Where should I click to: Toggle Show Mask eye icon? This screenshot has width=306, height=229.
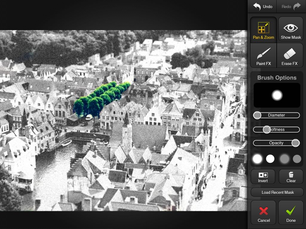point(290,29)
